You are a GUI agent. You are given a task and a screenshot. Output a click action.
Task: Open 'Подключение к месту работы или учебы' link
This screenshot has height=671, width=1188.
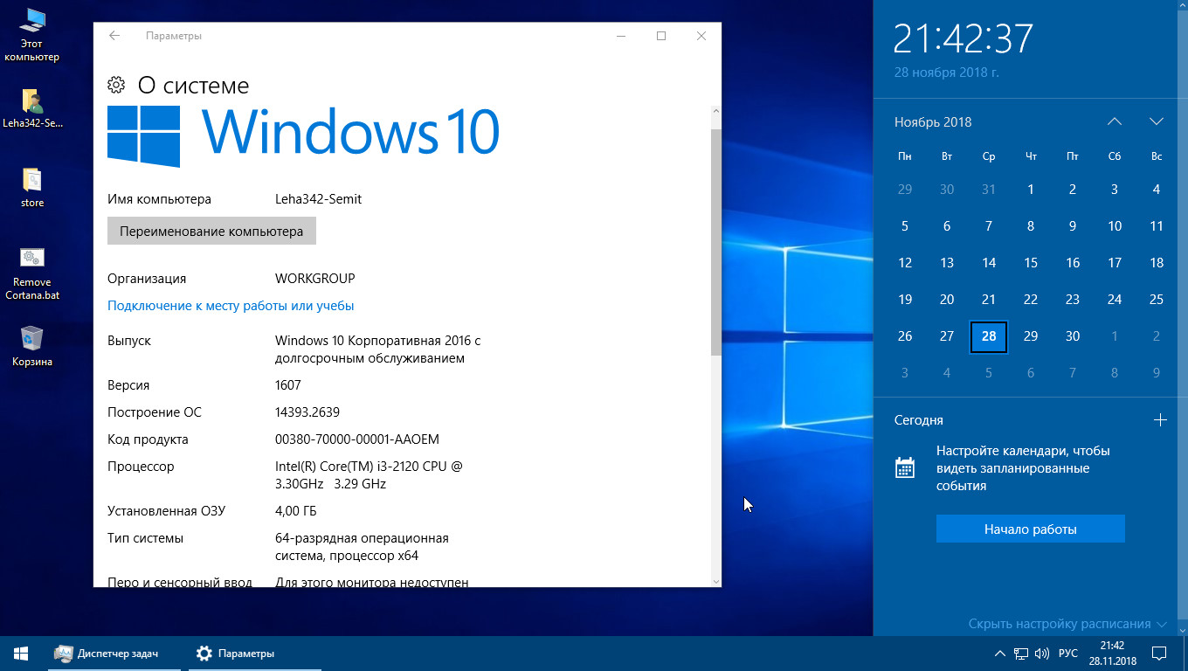pyautogui.click(x=231, y=306)
